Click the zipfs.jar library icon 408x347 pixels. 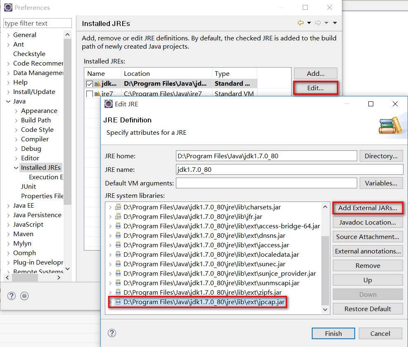[118, 292]
